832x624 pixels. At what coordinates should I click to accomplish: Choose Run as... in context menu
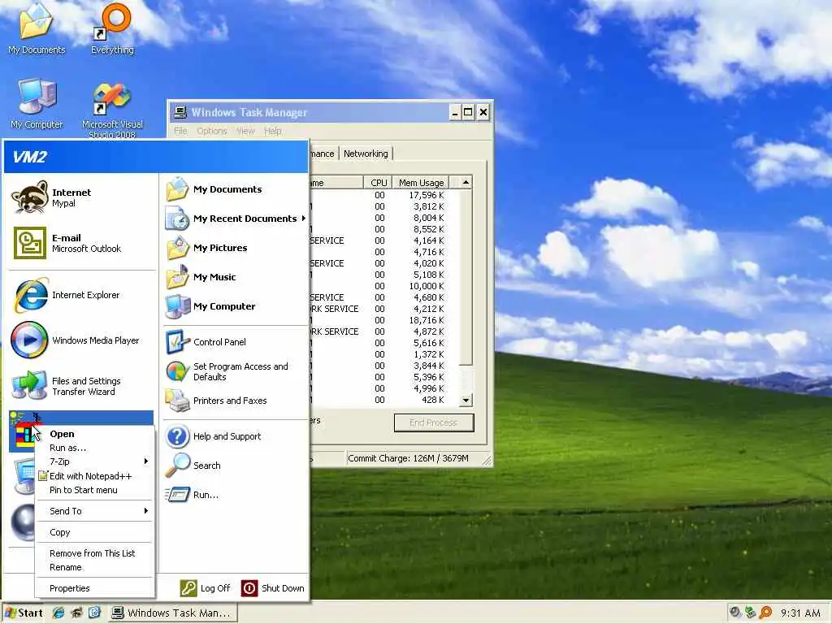94,448
